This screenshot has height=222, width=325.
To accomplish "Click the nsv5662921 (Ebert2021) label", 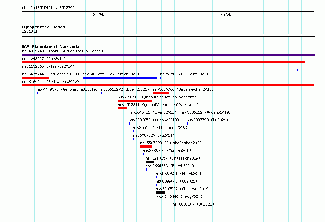I will [180, 174].
